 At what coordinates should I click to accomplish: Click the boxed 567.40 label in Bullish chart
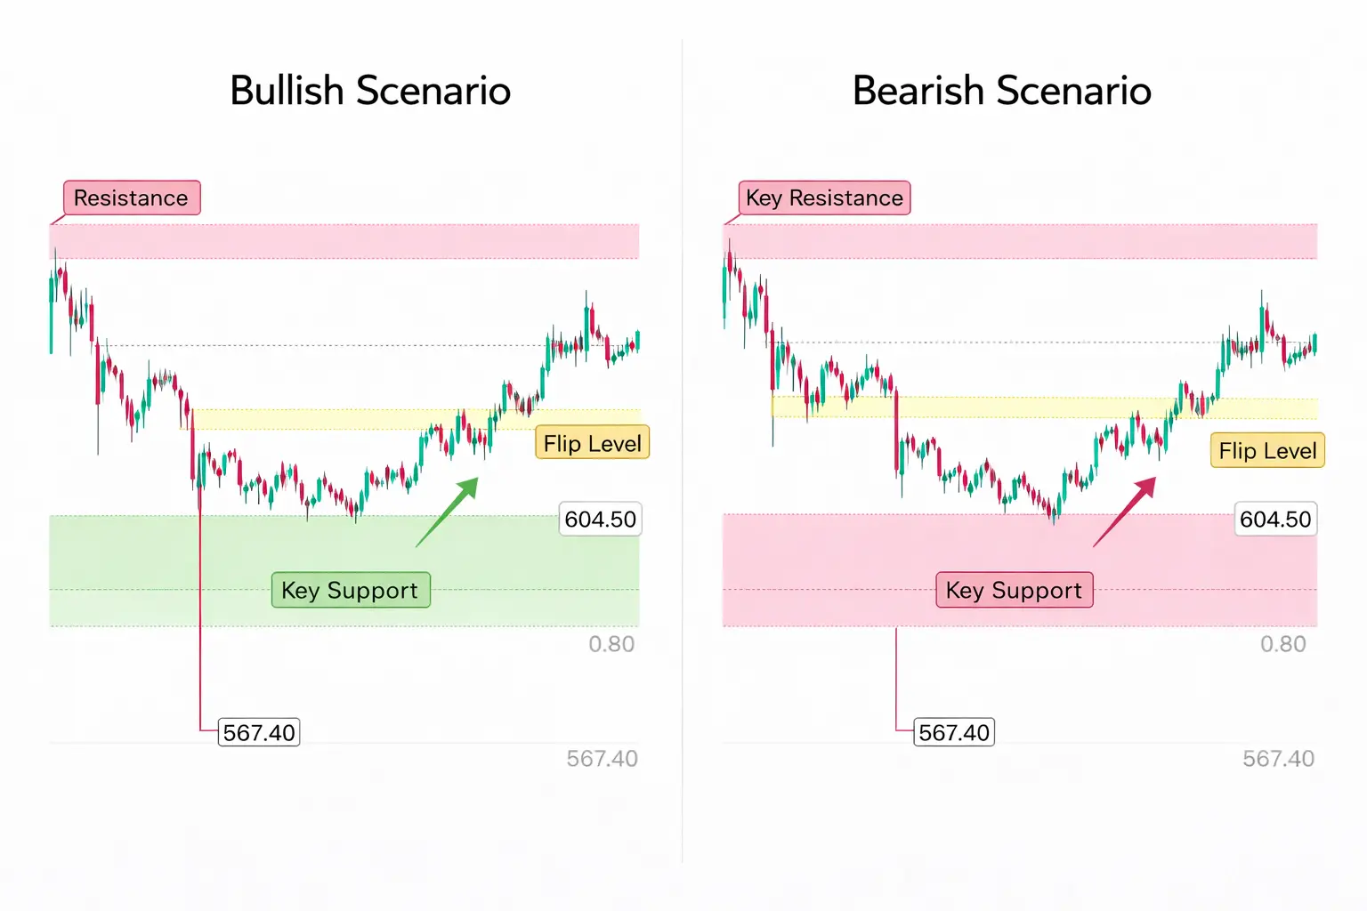point(259,732)
